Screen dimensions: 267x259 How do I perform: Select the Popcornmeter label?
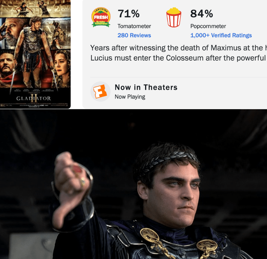[x=208, y=26]
